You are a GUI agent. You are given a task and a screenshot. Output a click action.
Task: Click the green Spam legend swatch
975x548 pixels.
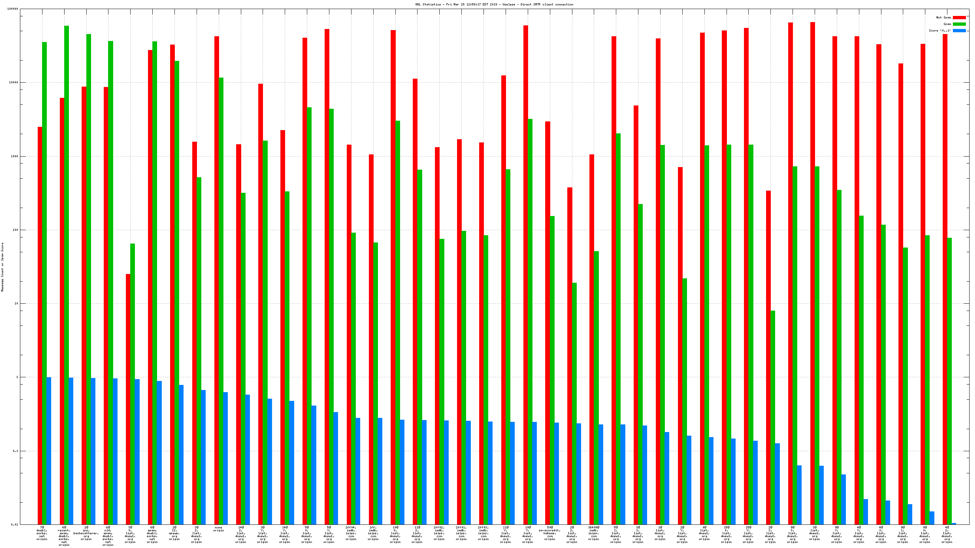coord(959,24)
